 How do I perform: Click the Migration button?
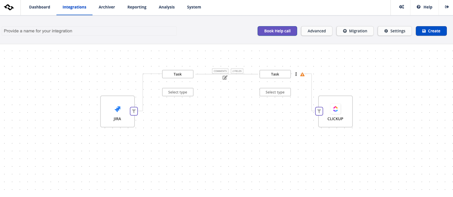[355, 31]
